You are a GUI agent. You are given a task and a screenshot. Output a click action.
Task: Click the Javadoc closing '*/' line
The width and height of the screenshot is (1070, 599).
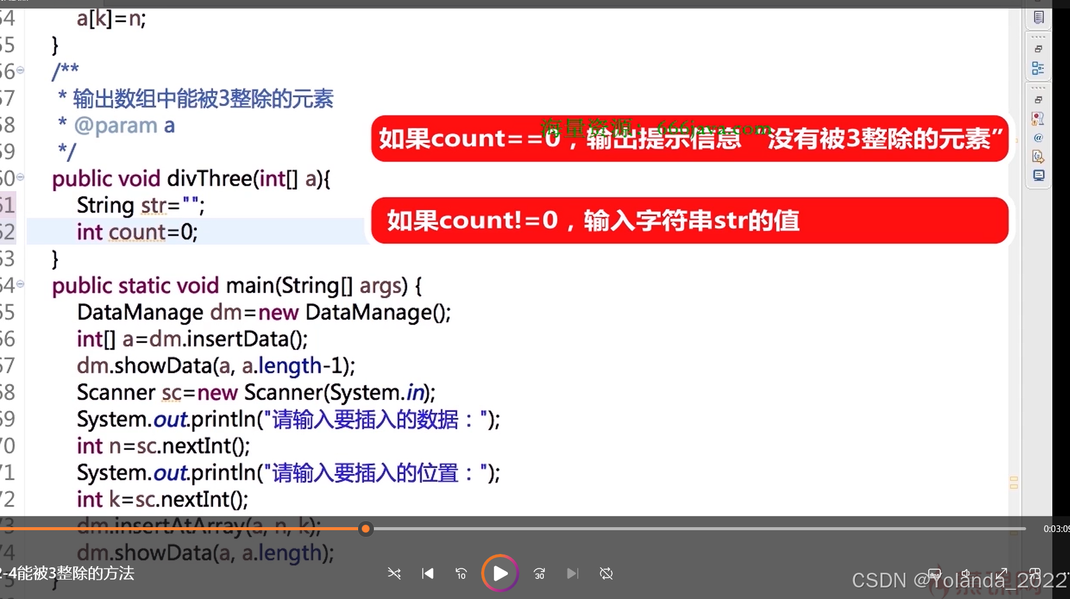click(x=67, y=152)
